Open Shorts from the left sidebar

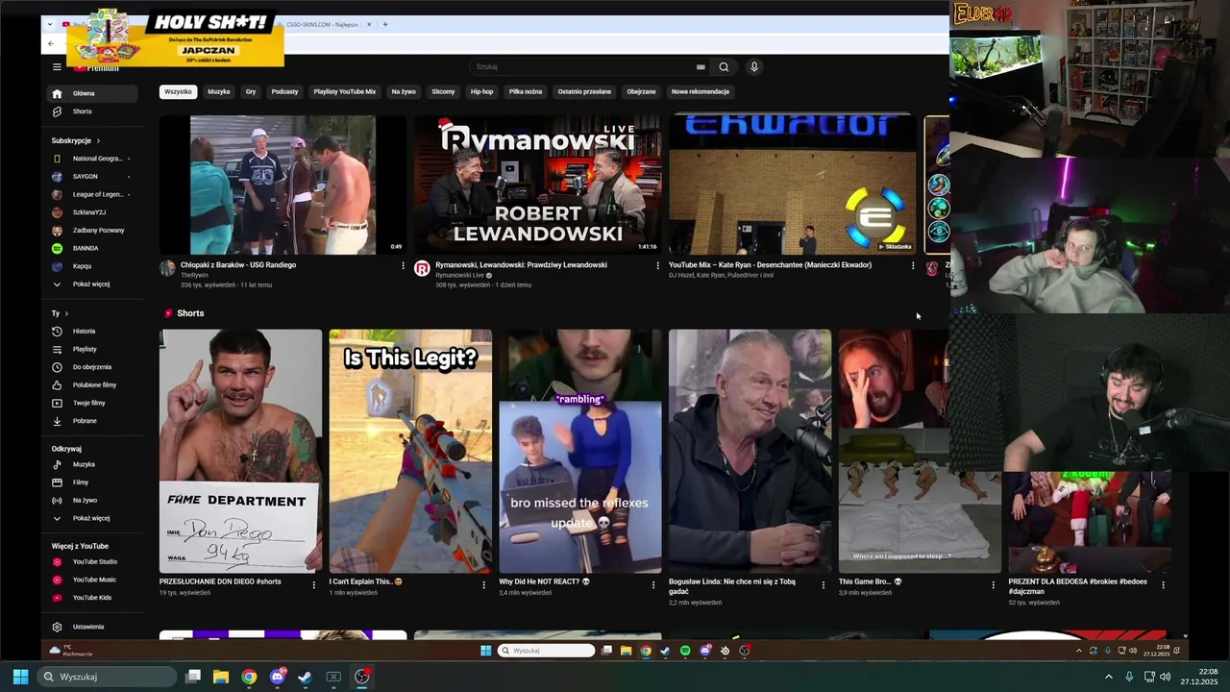click(x=93, y=111)
